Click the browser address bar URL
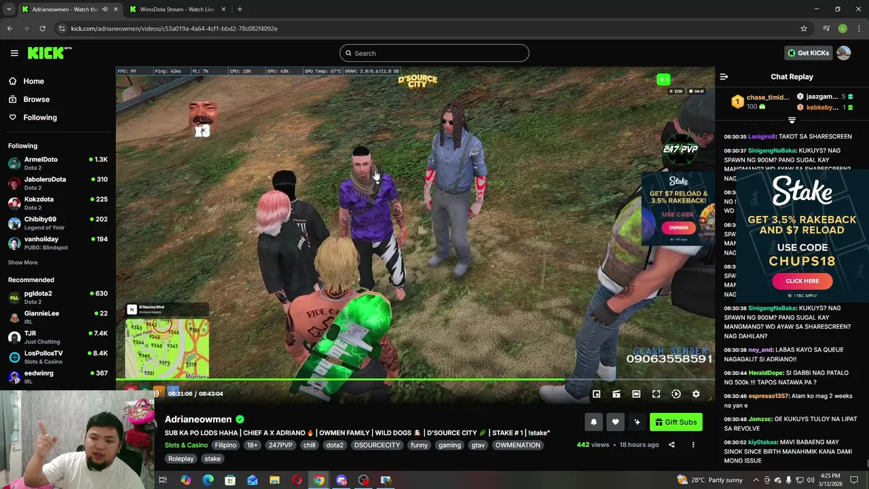Image resolution: width=869 pixels, height=489 pixels. coord(174,29)
